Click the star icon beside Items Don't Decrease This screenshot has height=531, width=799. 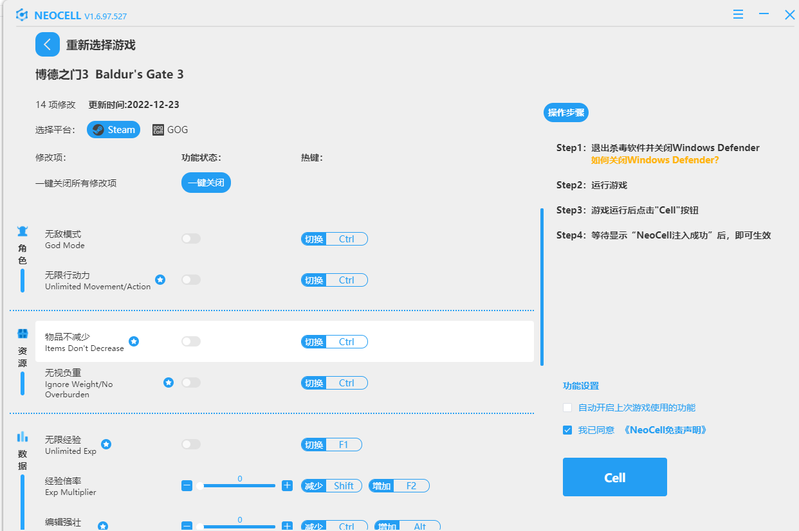134,341
